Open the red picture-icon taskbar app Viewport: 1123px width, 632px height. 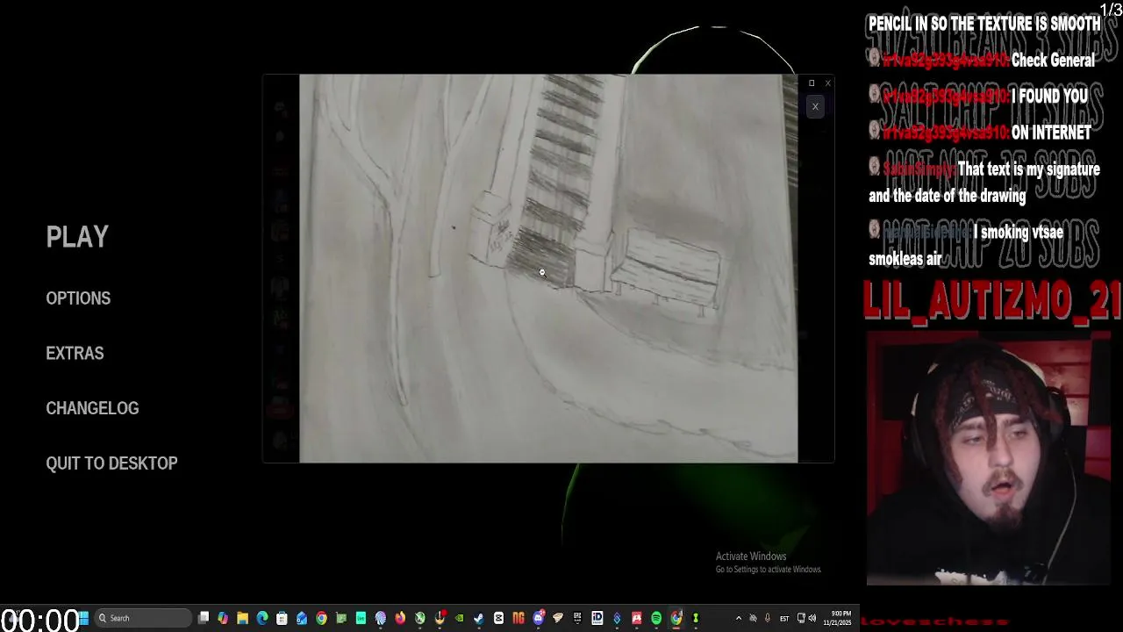[636, 618]
